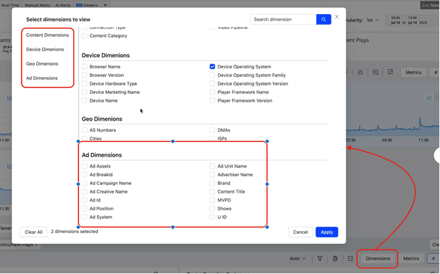440x274 pixels.
Task: Select the MVPD checkbox
Action: (213, 200)
